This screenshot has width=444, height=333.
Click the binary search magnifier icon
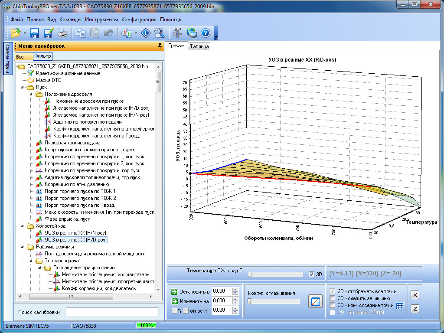click(x=159, y=33)
